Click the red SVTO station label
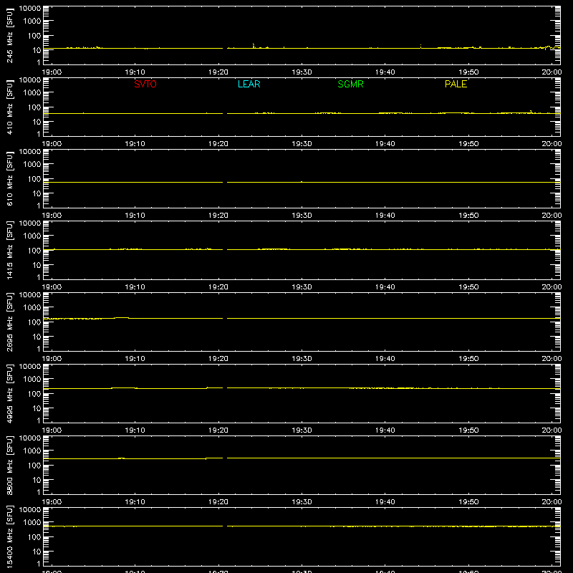Image resolution: width=573 pixels, height=573 pixels. click(145, 84)
